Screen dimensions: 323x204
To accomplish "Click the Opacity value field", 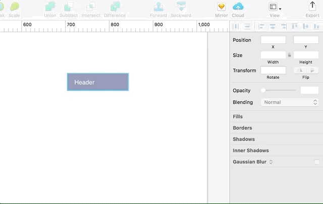I will pyautogui.click(x=309, y=90).
